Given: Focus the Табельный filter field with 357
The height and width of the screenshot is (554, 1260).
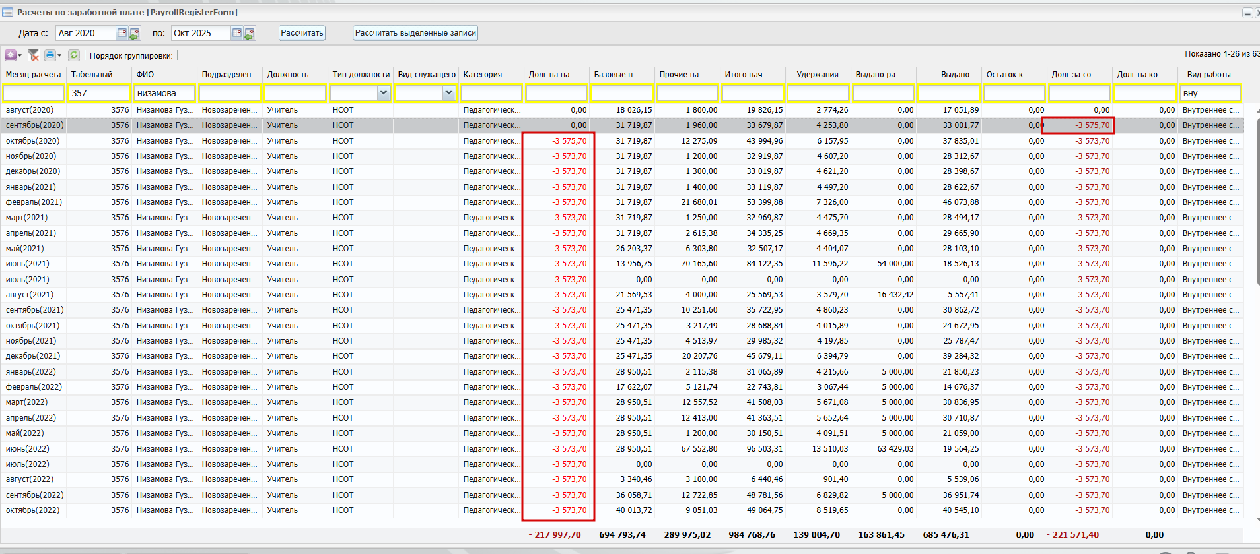Looking at the screenshot, I should (99, 93).
